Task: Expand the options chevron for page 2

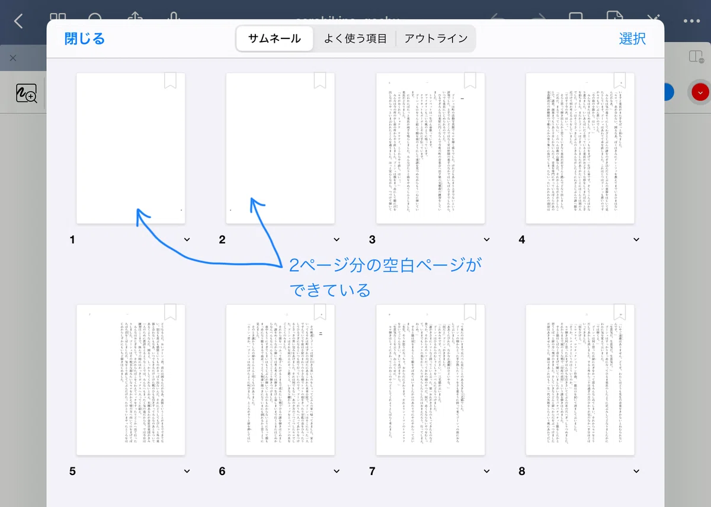Action: pos(337,240)
